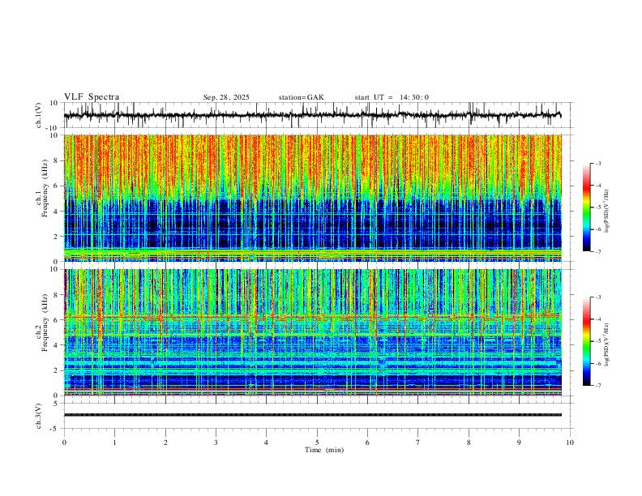This screenshot has height=496, width=642.
Task: Click the ch.1 voltage waveform trace
Action: click(312, 115)
